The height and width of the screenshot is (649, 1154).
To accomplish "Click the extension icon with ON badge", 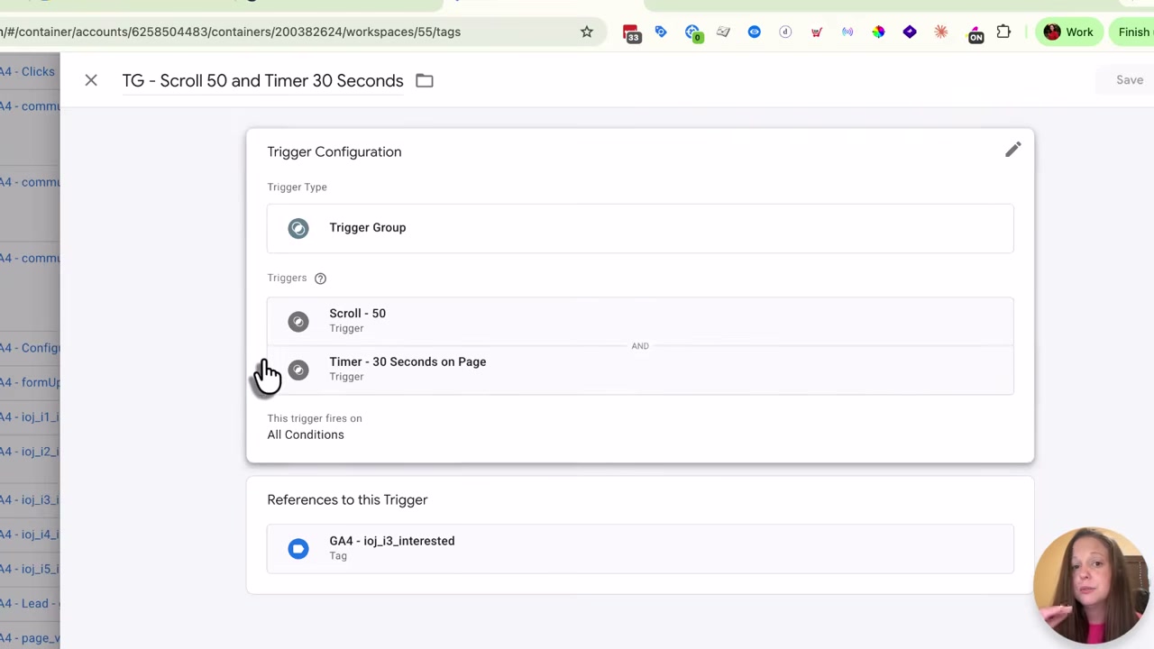I will (x=975, y=33).
